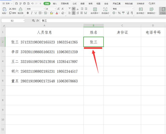Click the font color red A swatch
166x134 pixels.
(x=57, y=13)
